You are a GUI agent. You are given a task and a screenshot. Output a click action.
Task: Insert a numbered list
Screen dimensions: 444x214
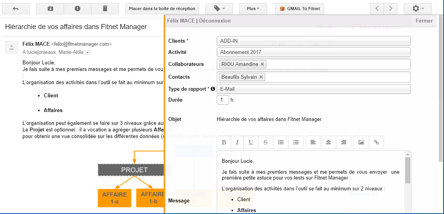296,142
